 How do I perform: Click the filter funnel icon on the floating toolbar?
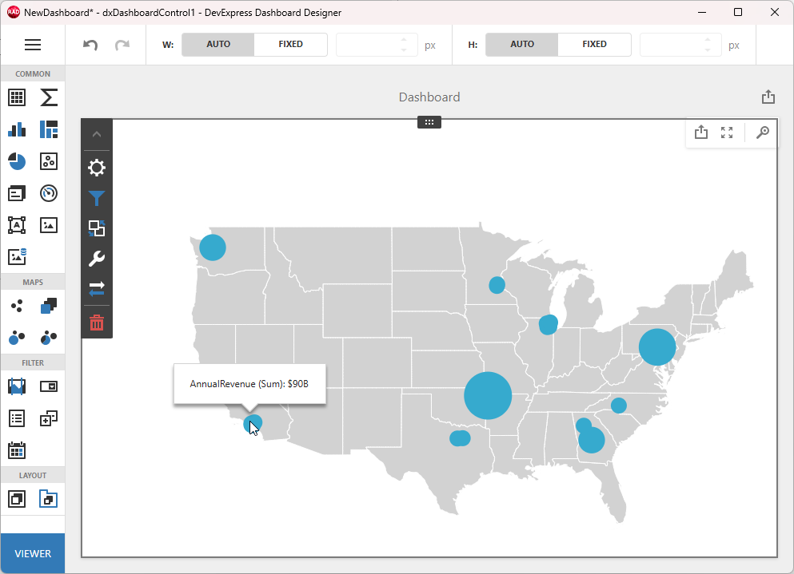[97, 198]
